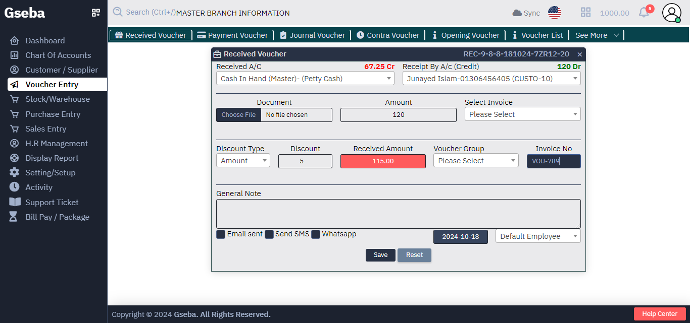Toggle the Whatsapp checkbox
The image size is (690, 323).
(x=316, y=234)
